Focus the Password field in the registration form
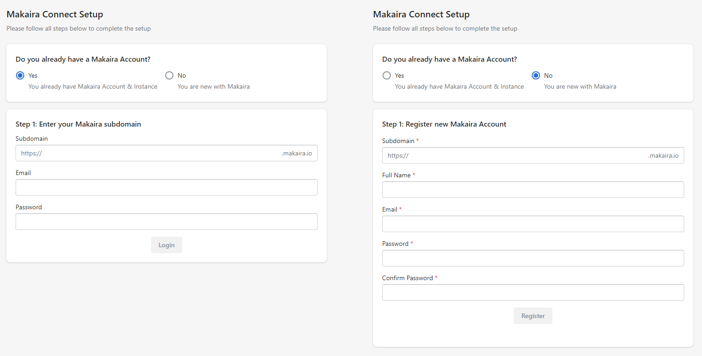This screenshot has width=702, height=356. [533, 258]
